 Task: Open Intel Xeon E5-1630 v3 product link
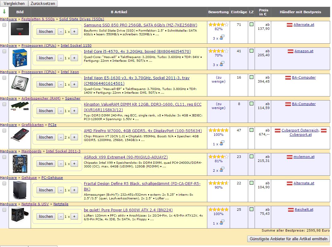137,81
